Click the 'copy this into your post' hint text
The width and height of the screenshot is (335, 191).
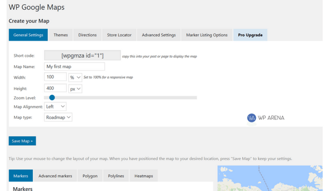point(159,56)
